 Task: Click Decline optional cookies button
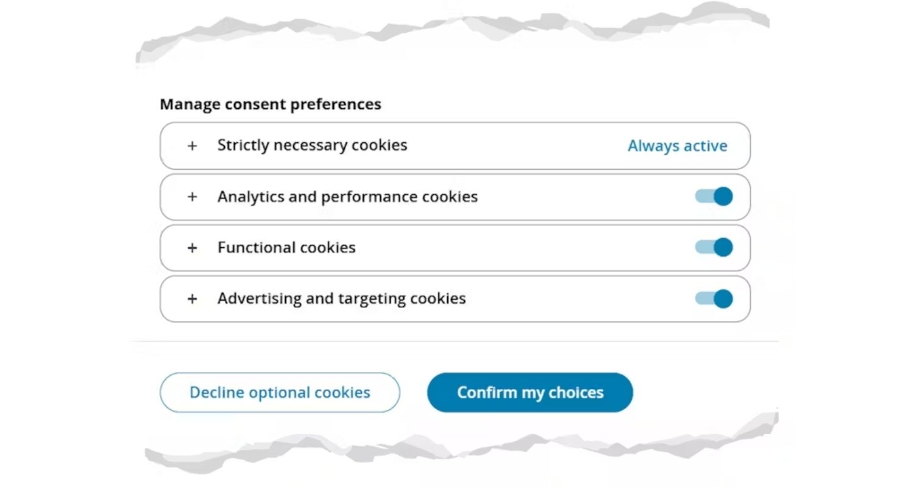pos(280,393)
